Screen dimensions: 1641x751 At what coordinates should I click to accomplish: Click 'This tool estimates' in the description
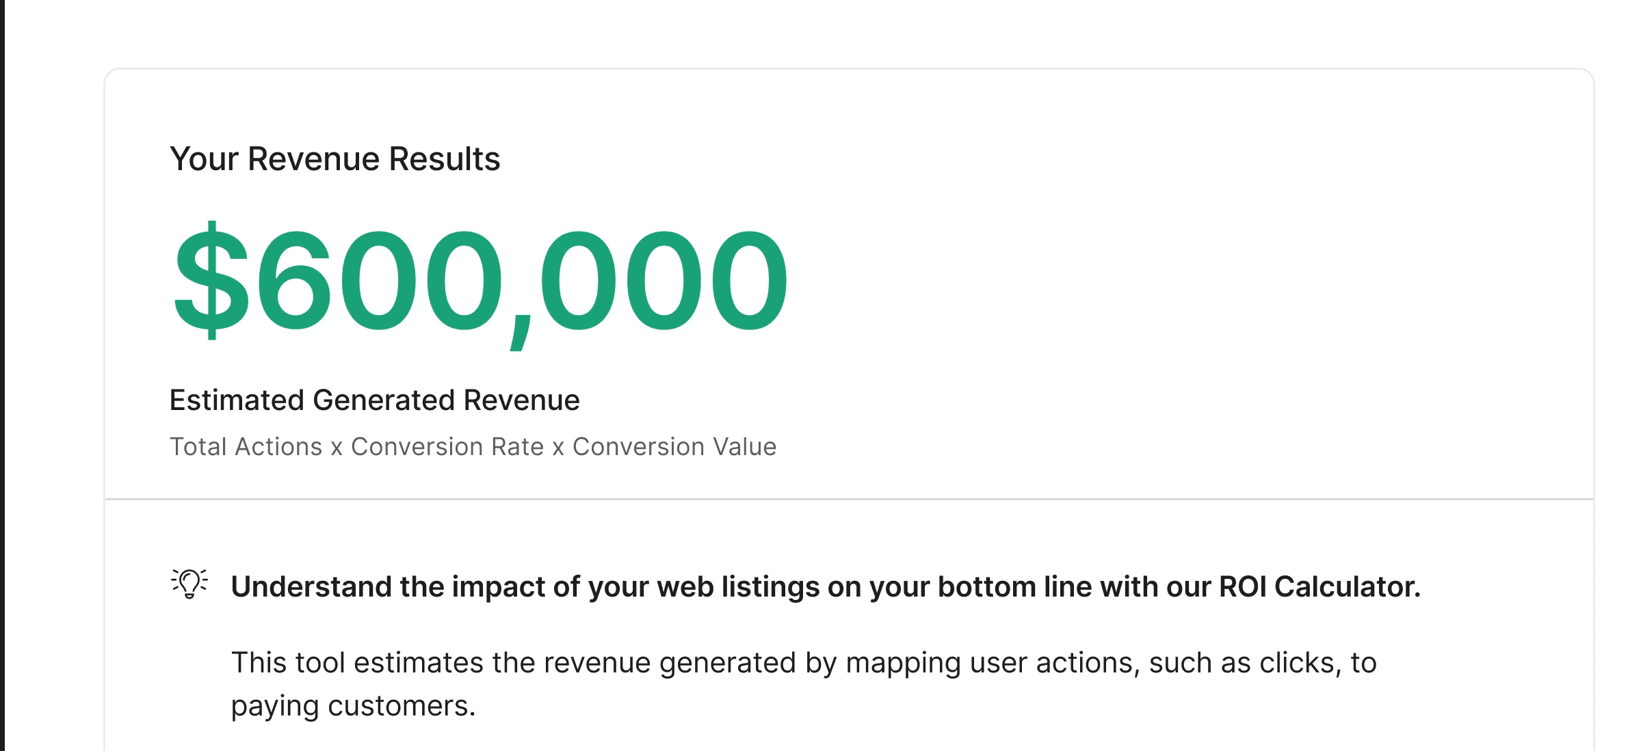pyautogui.click(x=357, y=663)
